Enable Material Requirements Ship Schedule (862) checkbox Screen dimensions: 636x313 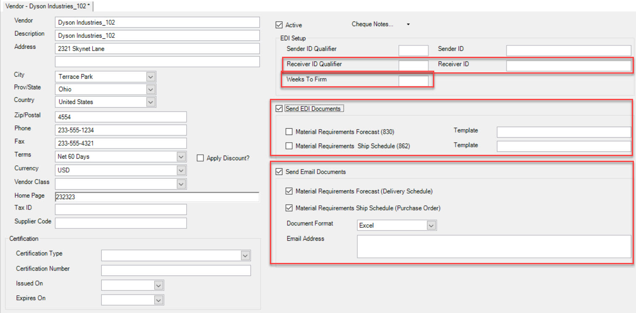(289, 146)
